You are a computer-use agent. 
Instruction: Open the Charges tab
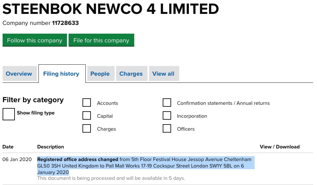[131, 74]
